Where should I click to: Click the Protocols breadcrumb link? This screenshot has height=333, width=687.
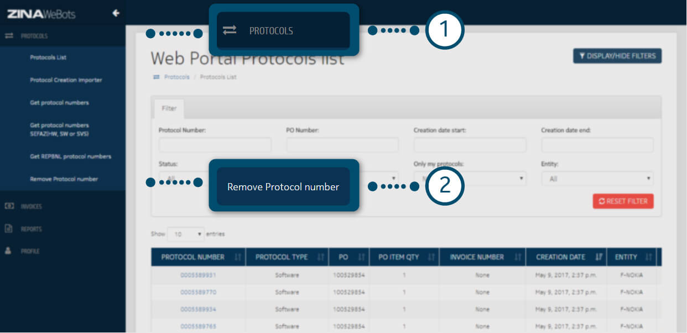(x=176, y=77)
